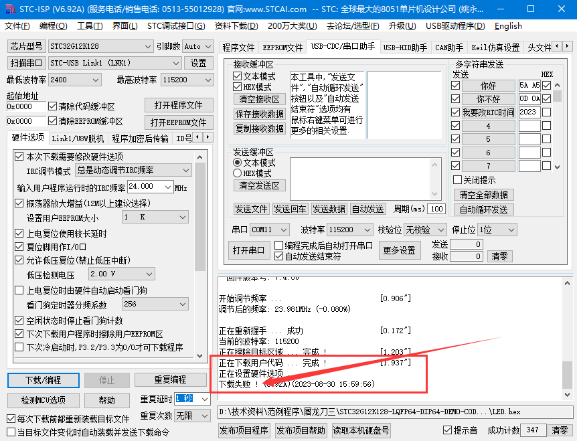Toggle 提示音 checkbox
Screen dimensions: 577x441
tap(447, 430)
